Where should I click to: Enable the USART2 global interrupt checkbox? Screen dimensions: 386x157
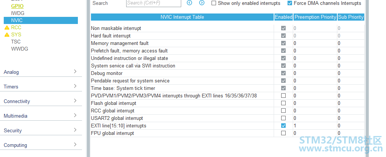283,118
